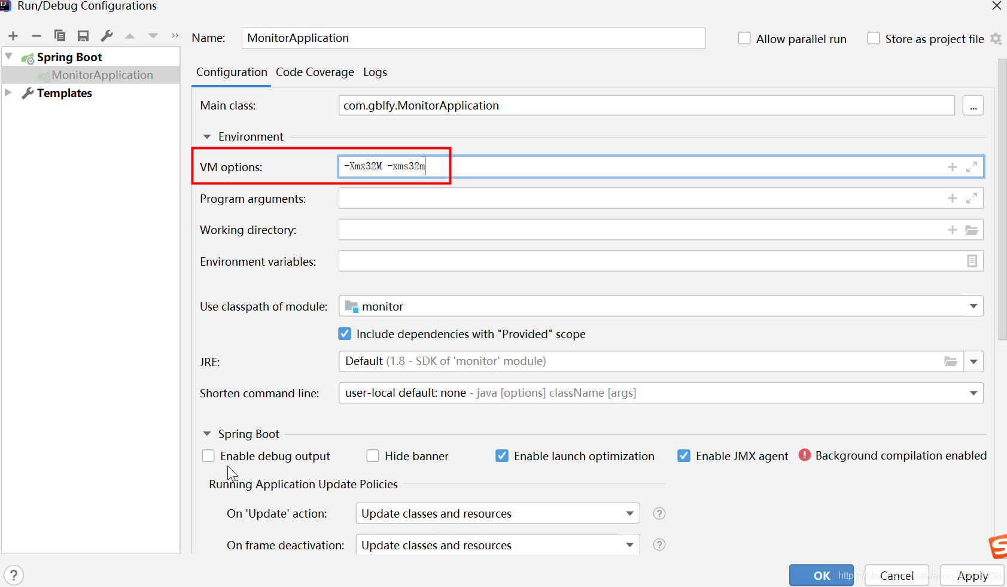The width and height of the screenshot is (1007, 587).
Task: Show help for On 'Update' action
Action: [659, 513]
